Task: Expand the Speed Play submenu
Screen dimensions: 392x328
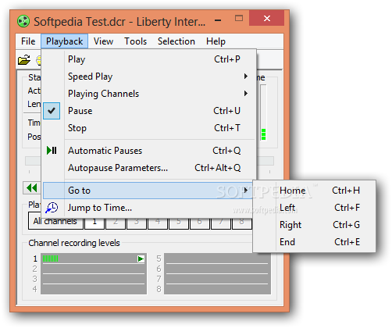Action: (148, 77)
